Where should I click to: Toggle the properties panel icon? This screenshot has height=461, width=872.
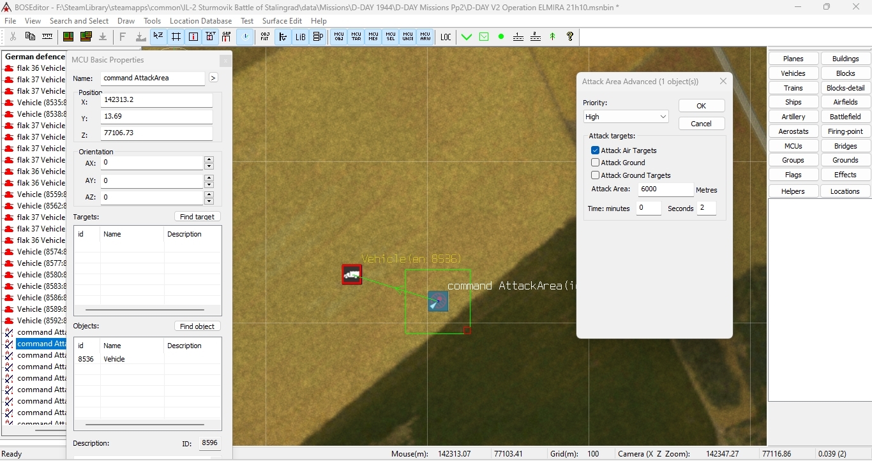point(318,37)
